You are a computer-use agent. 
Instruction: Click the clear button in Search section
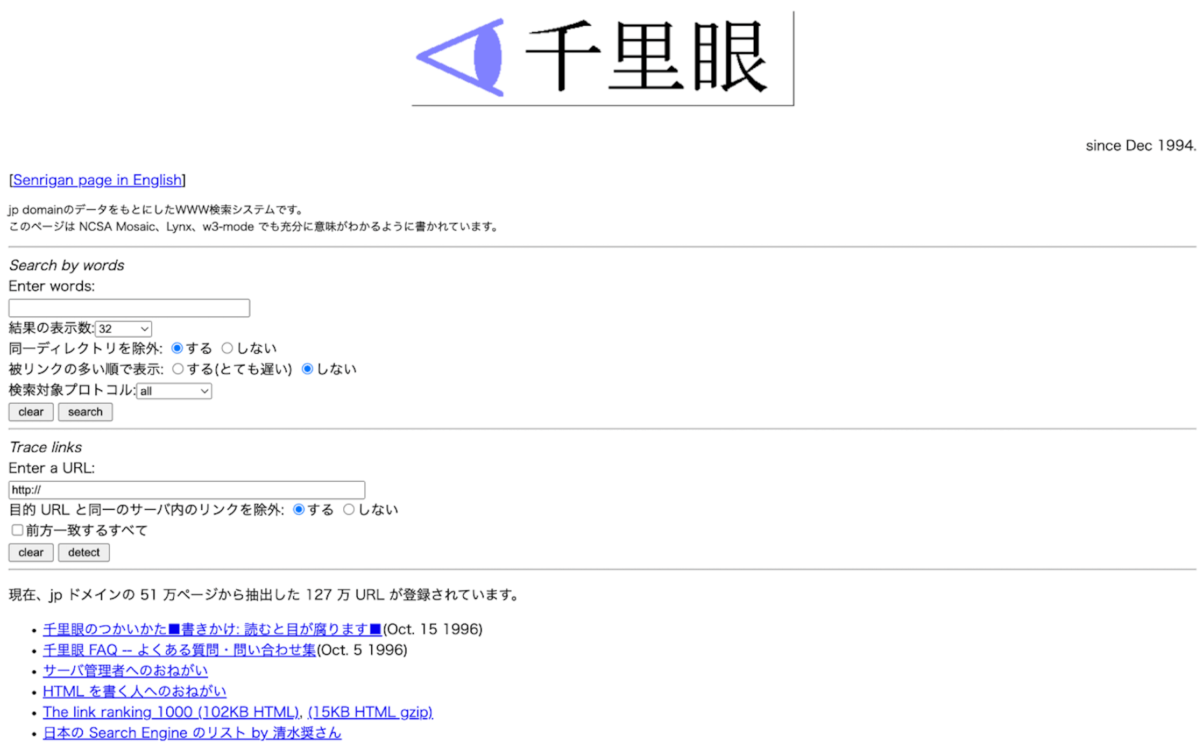(30, 411)
